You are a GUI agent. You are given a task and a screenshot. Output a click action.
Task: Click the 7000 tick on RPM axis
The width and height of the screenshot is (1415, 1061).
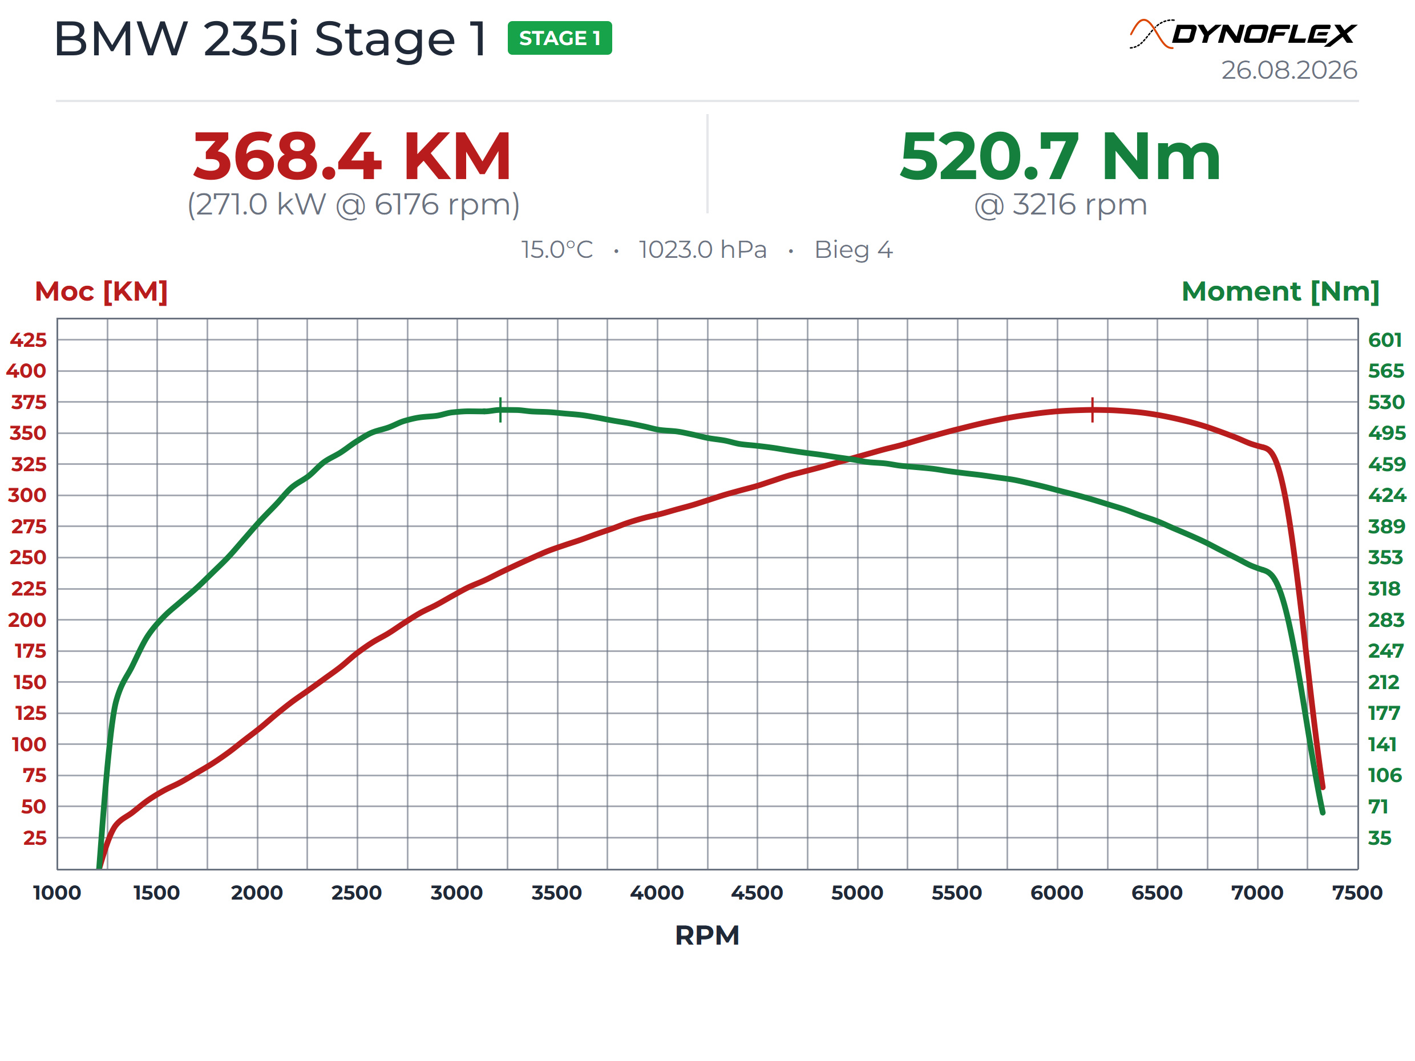pyautogui.click(x=1258, y=893)
